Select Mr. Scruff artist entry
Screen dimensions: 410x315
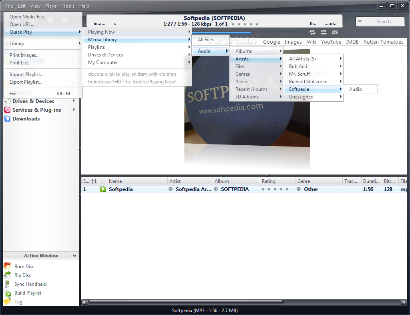313,74
